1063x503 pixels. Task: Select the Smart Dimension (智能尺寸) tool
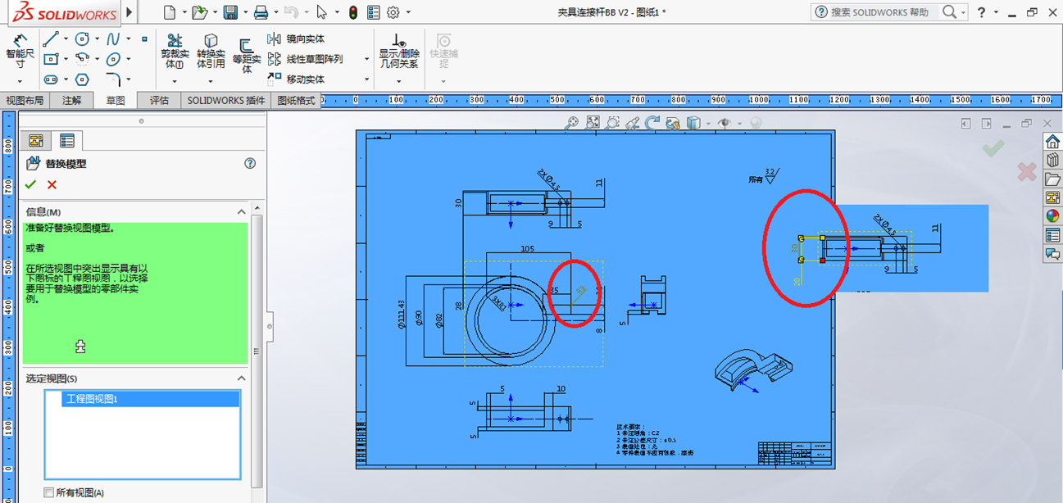(x=20, y=51)
